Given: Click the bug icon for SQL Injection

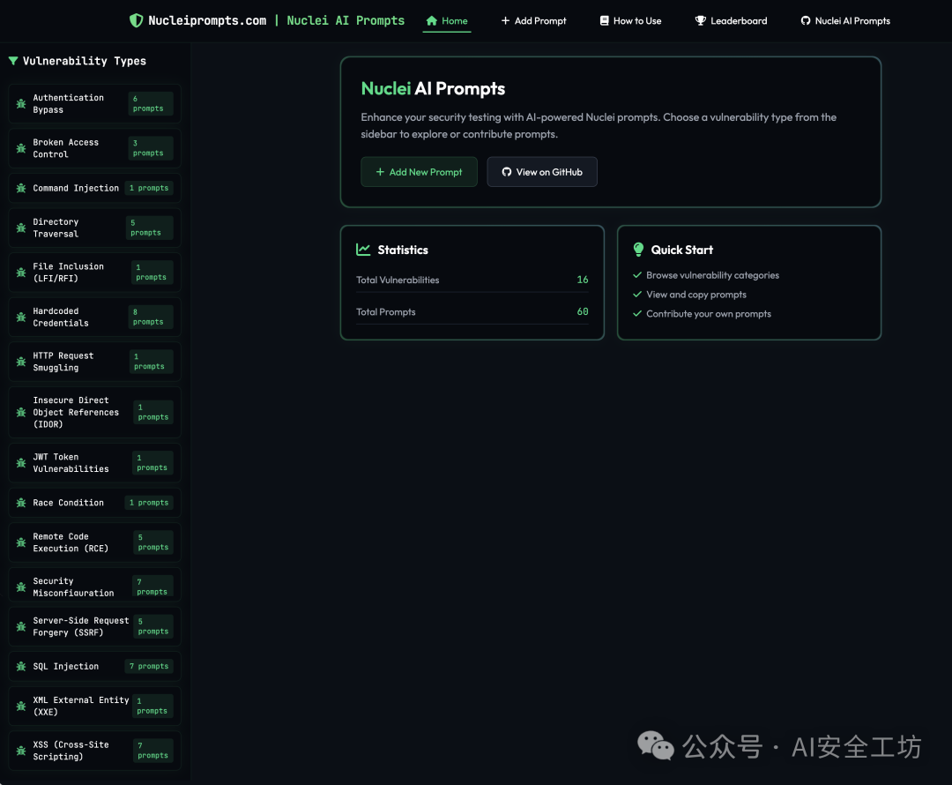Looking at the screenshot, I should [x=21, y=667].
